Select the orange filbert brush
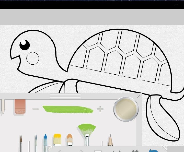This screenshot has height=152, width=184. (x=70, y=140)
